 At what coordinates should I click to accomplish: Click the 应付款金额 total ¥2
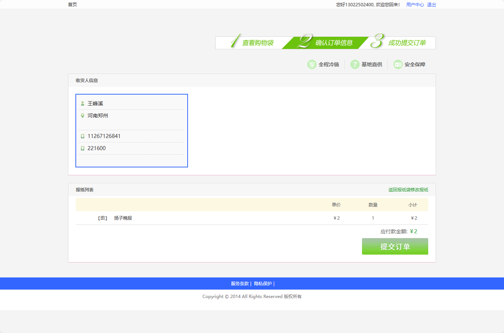pos(414,231)
